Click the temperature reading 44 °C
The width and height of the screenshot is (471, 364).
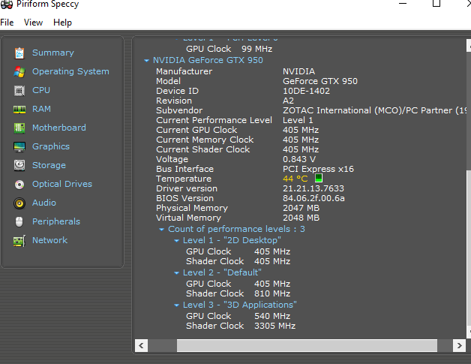point(295,179)
